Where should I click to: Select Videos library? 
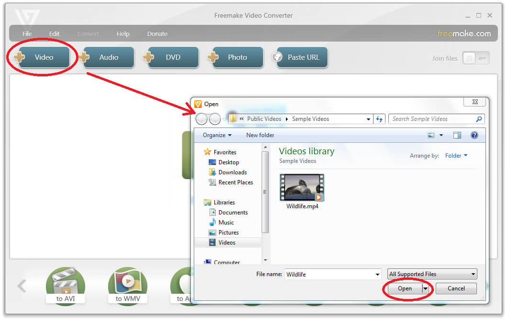(x=228, y=242)
